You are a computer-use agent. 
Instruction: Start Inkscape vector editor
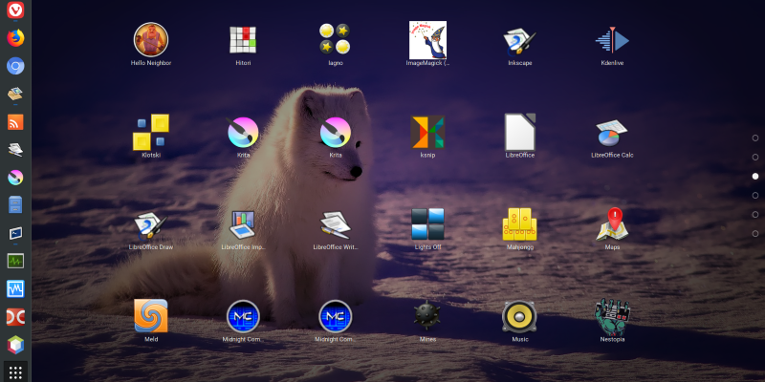pos(519,39)
